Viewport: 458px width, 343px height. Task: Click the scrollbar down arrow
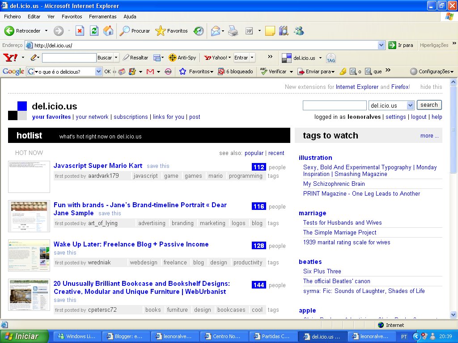454,315
